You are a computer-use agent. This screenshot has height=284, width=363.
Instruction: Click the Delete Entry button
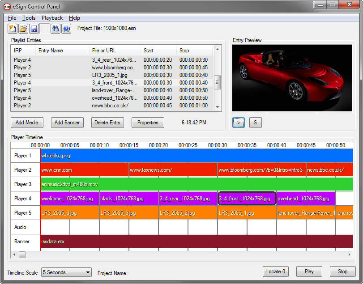107,123
